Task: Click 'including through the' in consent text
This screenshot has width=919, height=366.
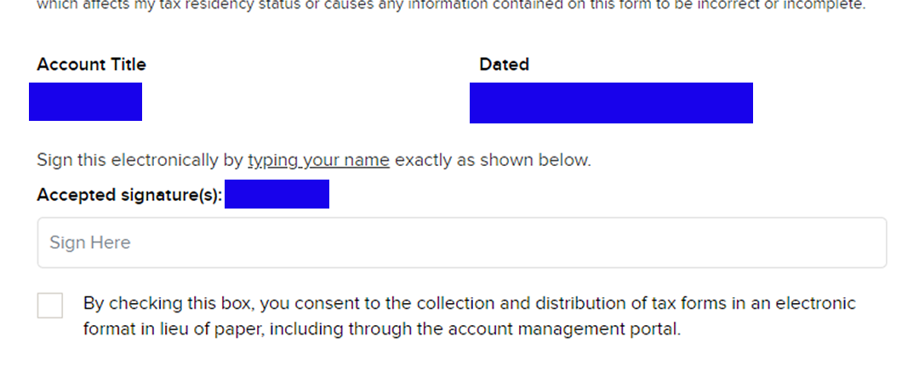Action: [x=345, y=329]
